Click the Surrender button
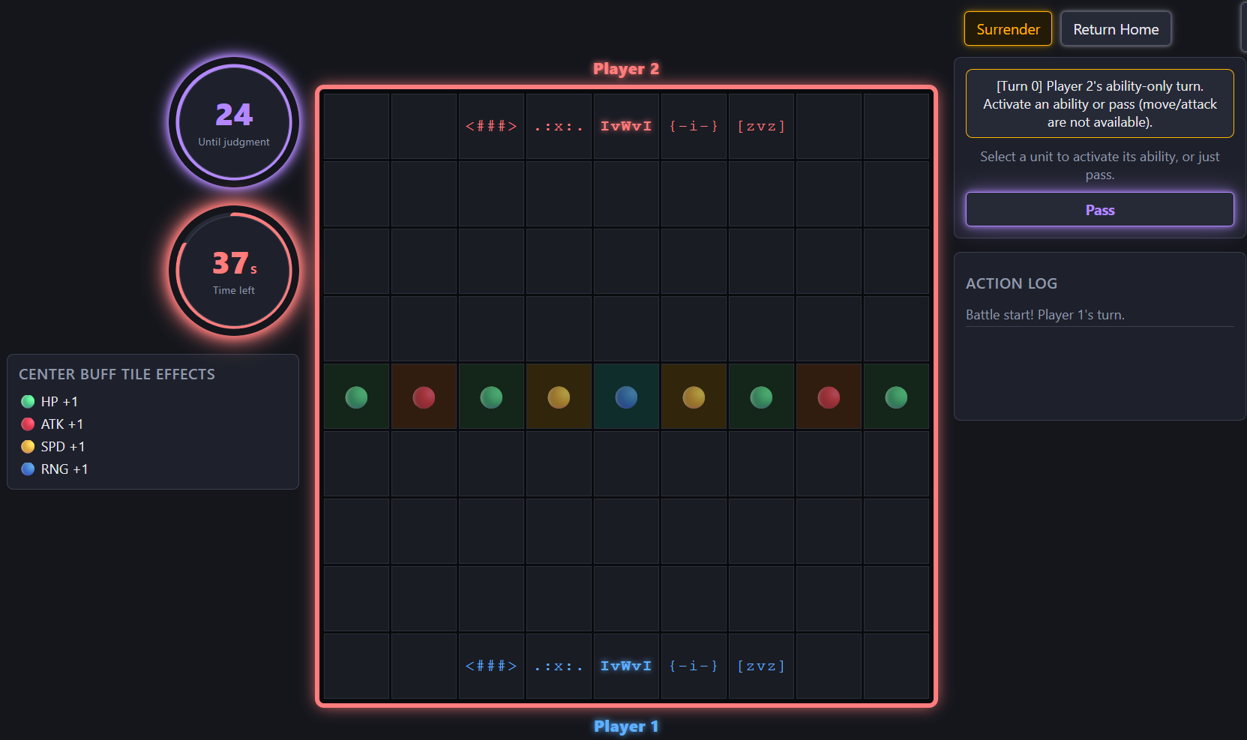Image resolution: width=1247 pixels, height=740 pixels. click(x=1008, y=28)
